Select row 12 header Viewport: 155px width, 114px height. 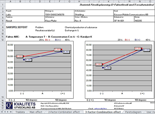click(x=3, y=40)
